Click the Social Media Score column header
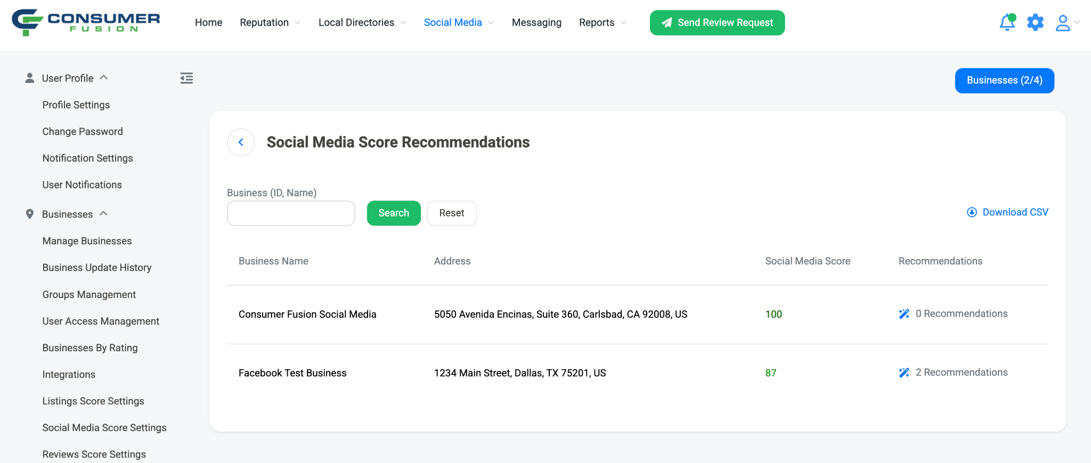 [808, 261]
